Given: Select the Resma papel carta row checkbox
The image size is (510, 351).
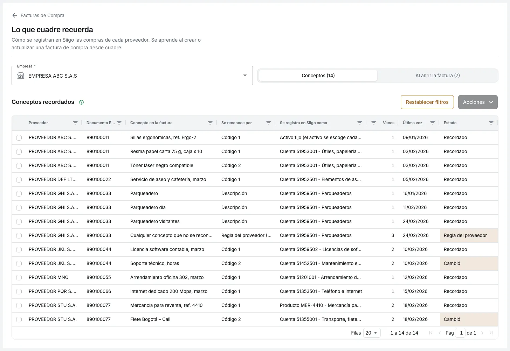Looking at the screenshot, I should coord(19,152).
